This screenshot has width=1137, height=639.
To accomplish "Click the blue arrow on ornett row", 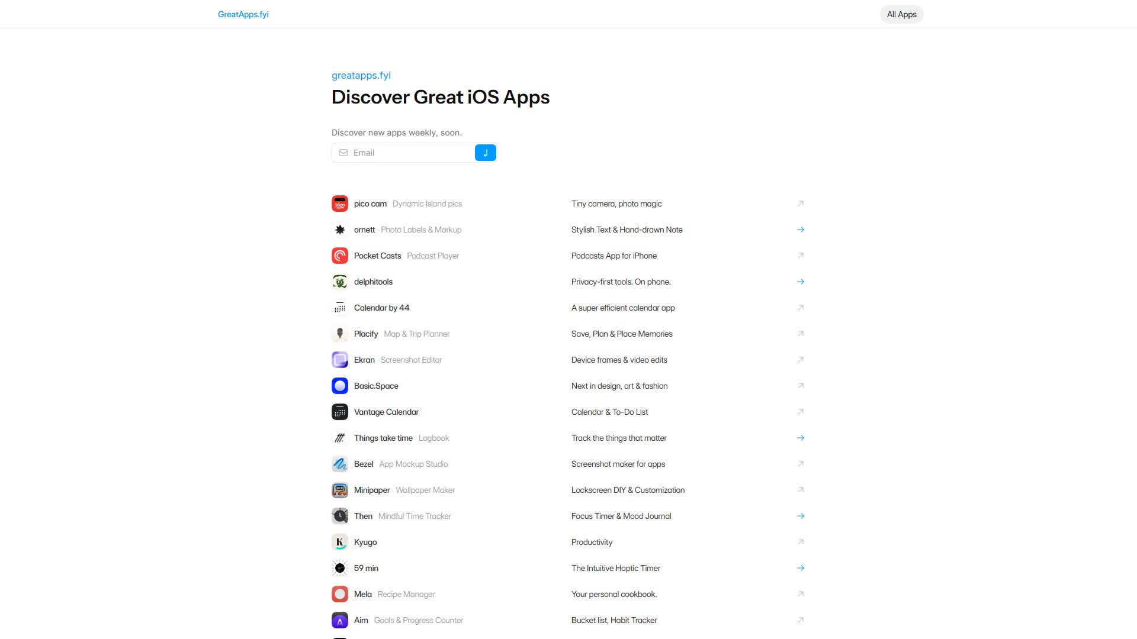I will [x=801, y=230].
